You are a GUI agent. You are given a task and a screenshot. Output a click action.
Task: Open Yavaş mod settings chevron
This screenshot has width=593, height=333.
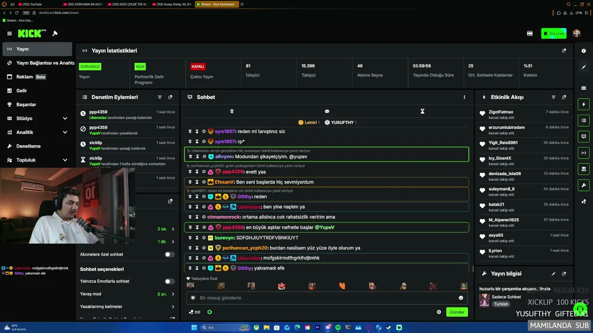173,294
